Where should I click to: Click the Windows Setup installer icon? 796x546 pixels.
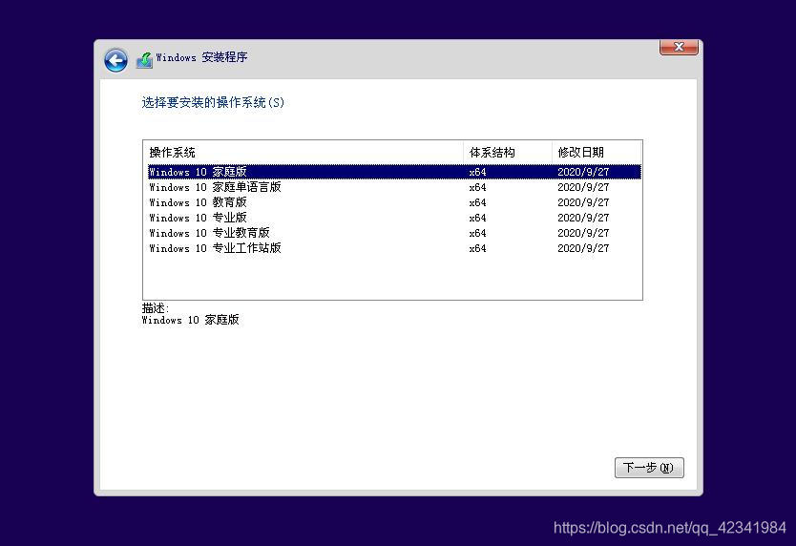pos(145,60)
